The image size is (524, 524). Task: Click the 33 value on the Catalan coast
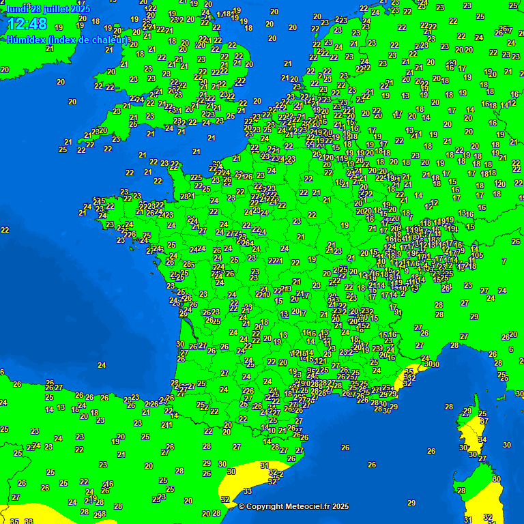(248, 491)
